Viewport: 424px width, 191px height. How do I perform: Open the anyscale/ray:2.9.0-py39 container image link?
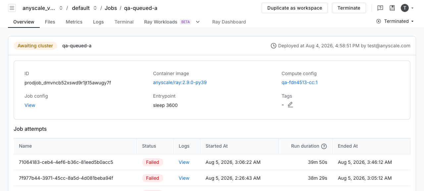coord(180,82)
